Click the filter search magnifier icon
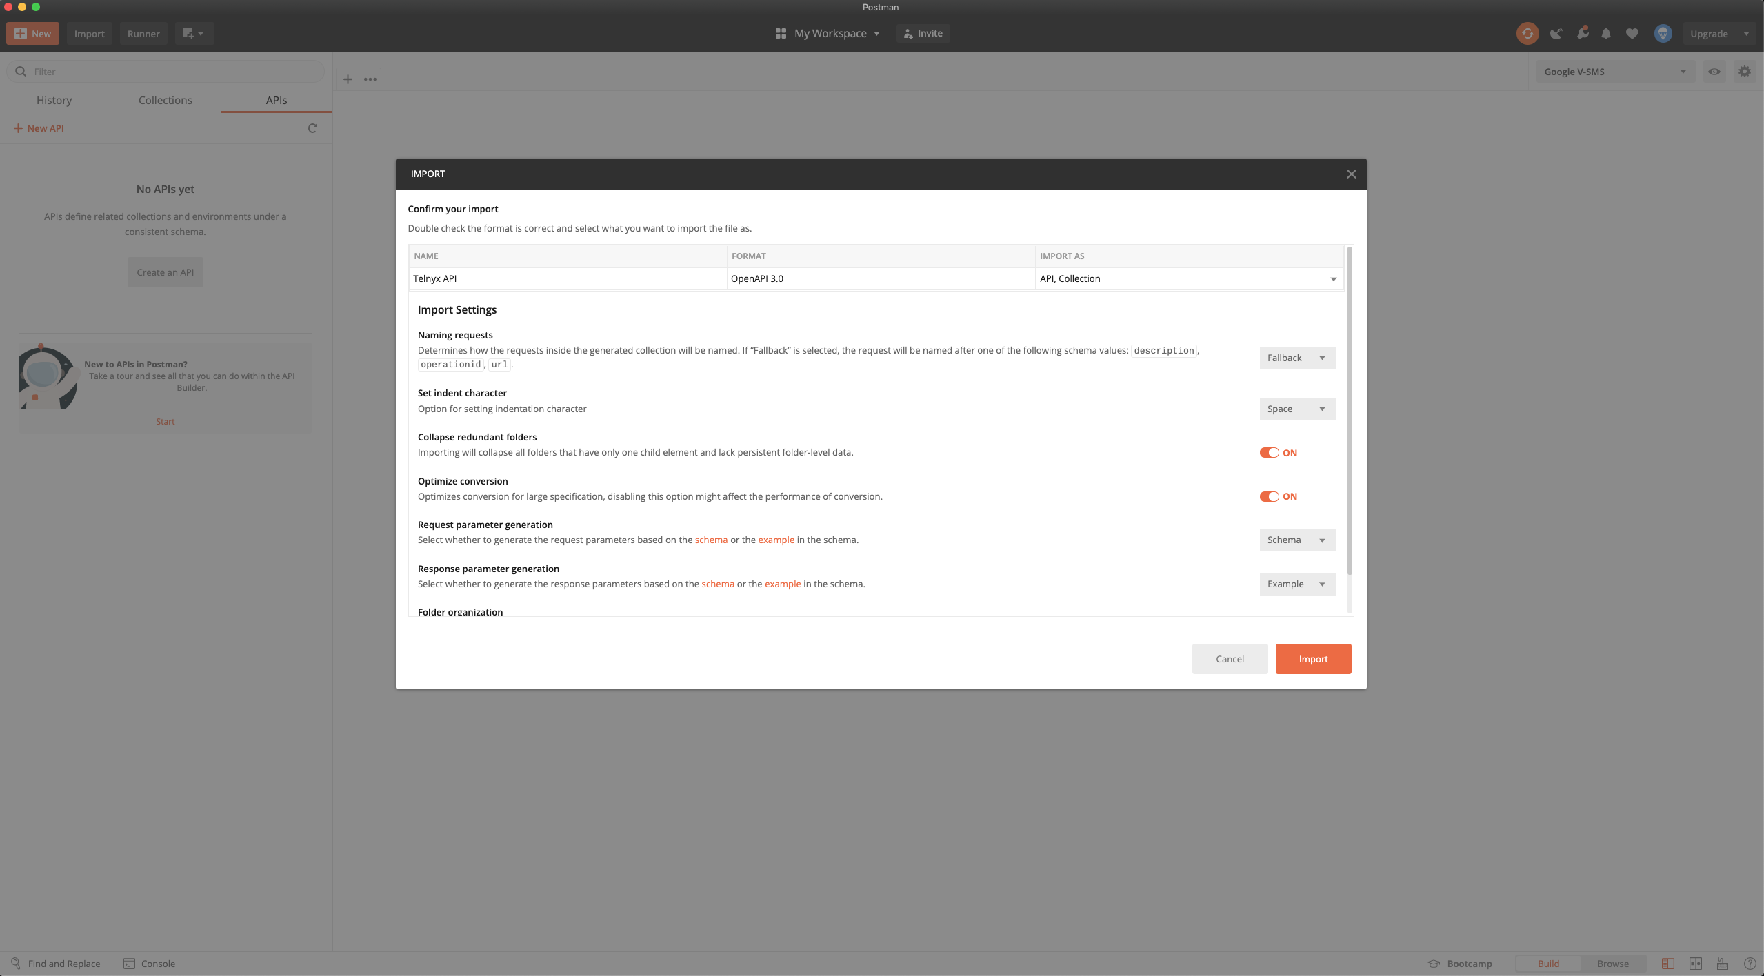 pos(21,72)
